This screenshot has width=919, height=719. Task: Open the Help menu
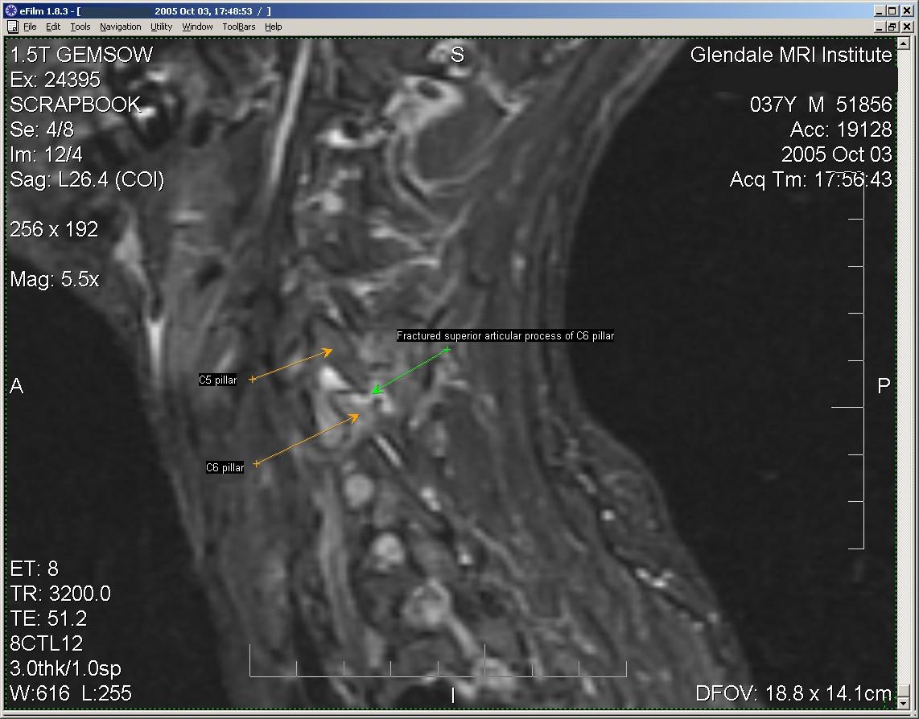(274, 27)
